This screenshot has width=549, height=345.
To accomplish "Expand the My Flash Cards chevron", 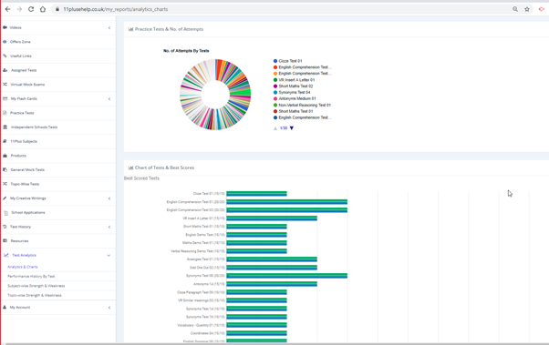I will point(109,99).
